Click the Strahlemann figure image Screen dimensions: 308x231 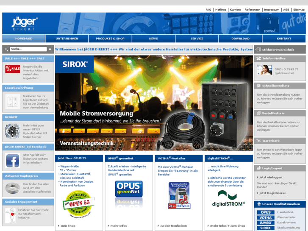point(10,216)
